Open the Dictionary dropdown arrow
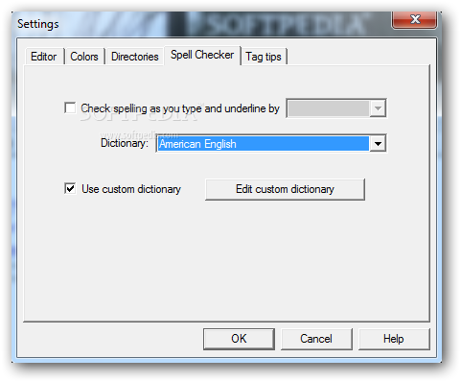 (378, 144)
